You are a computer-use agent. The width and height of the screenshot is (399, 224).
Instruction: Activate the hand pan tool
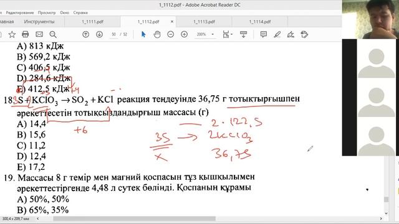pos(157,34)
